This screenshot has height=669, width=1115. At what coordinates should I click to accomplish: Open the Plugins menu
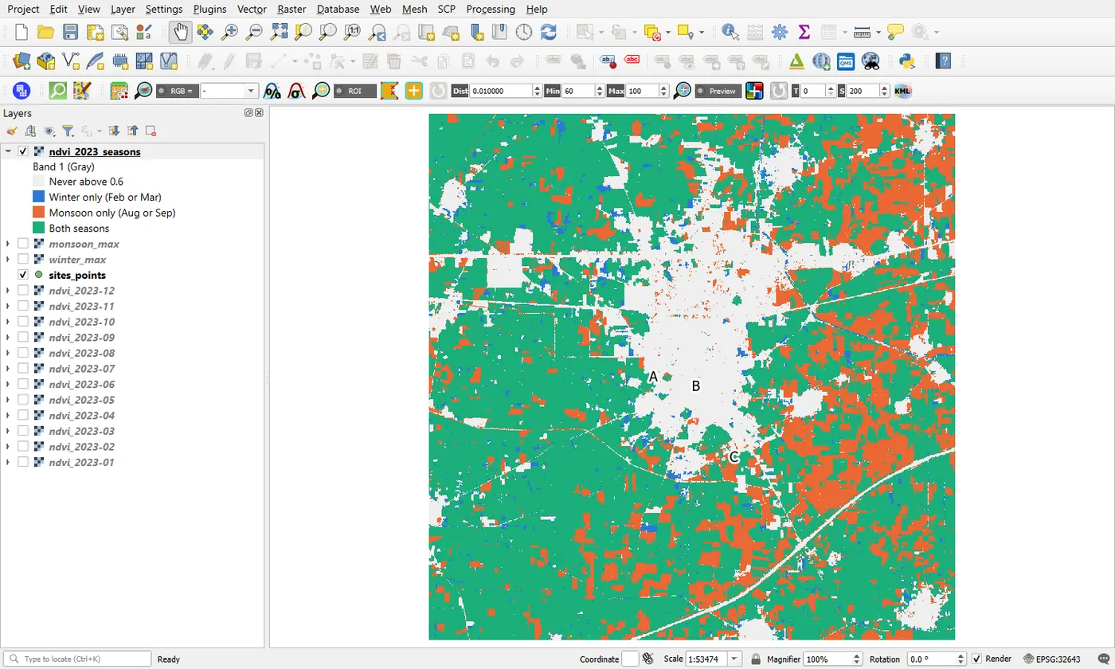coord(209,9)
